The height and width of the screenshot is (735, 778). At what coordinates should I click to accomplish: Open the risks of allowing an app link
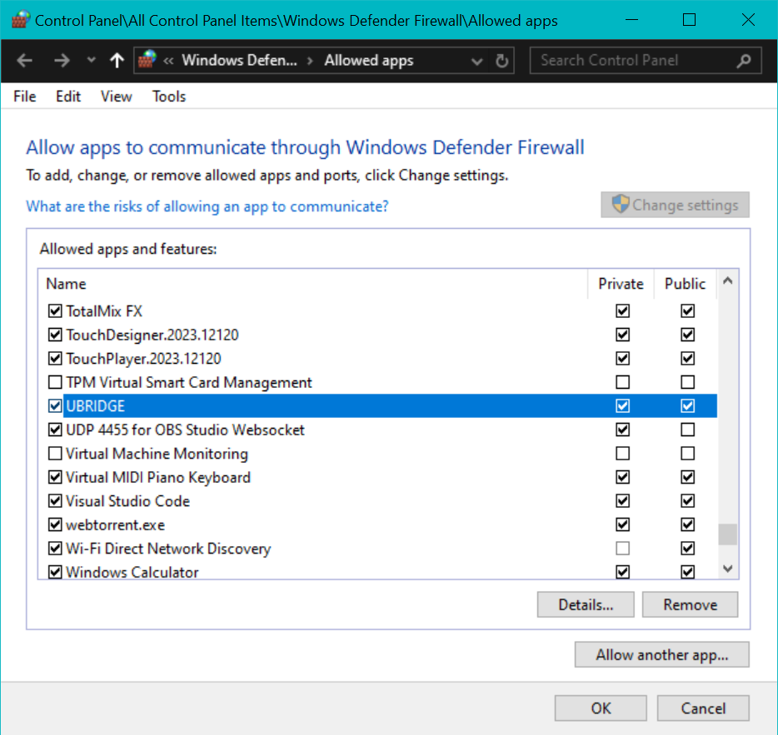tap(207, 206)
